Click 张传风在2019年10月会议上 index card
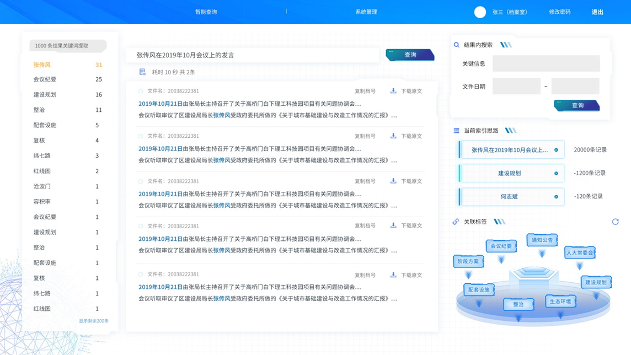 tap(511, 150)
